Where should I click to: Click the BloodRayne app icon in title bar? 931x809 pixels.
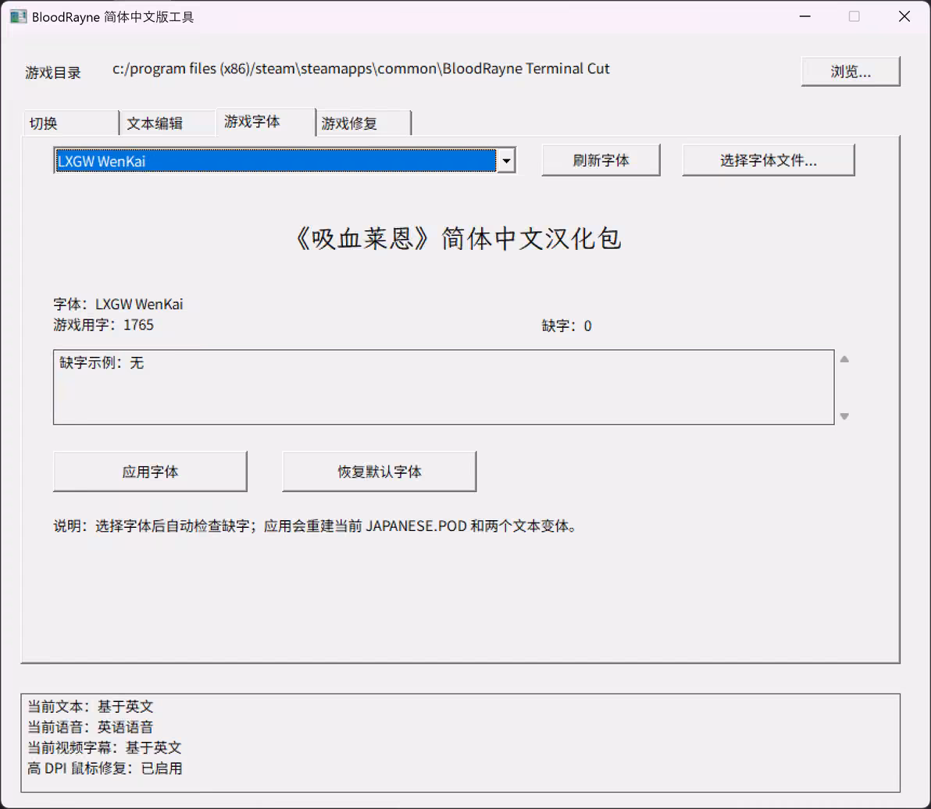19,16
